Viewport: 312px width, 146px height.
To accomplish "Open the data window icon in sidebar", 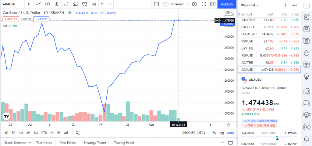I will coord(306,41).
